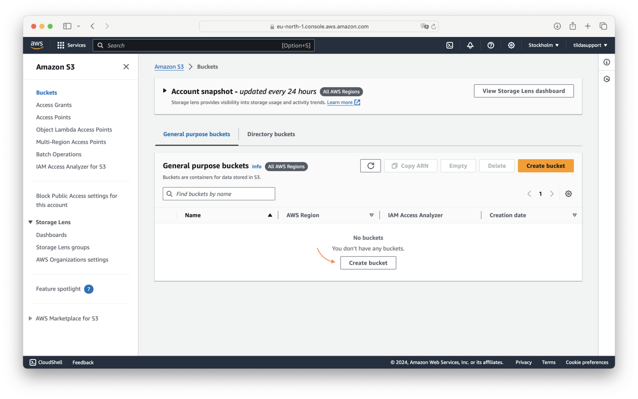Click Amazon S3 breadcrumb link
The width and height of the screenshot is (638, 399).
pyautogui.click(x=169, y=66)
